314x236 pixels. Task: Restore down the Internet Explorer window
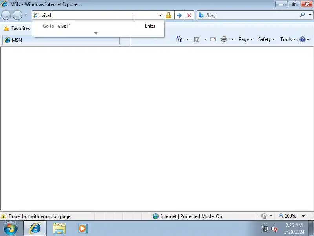coord(294,4)
